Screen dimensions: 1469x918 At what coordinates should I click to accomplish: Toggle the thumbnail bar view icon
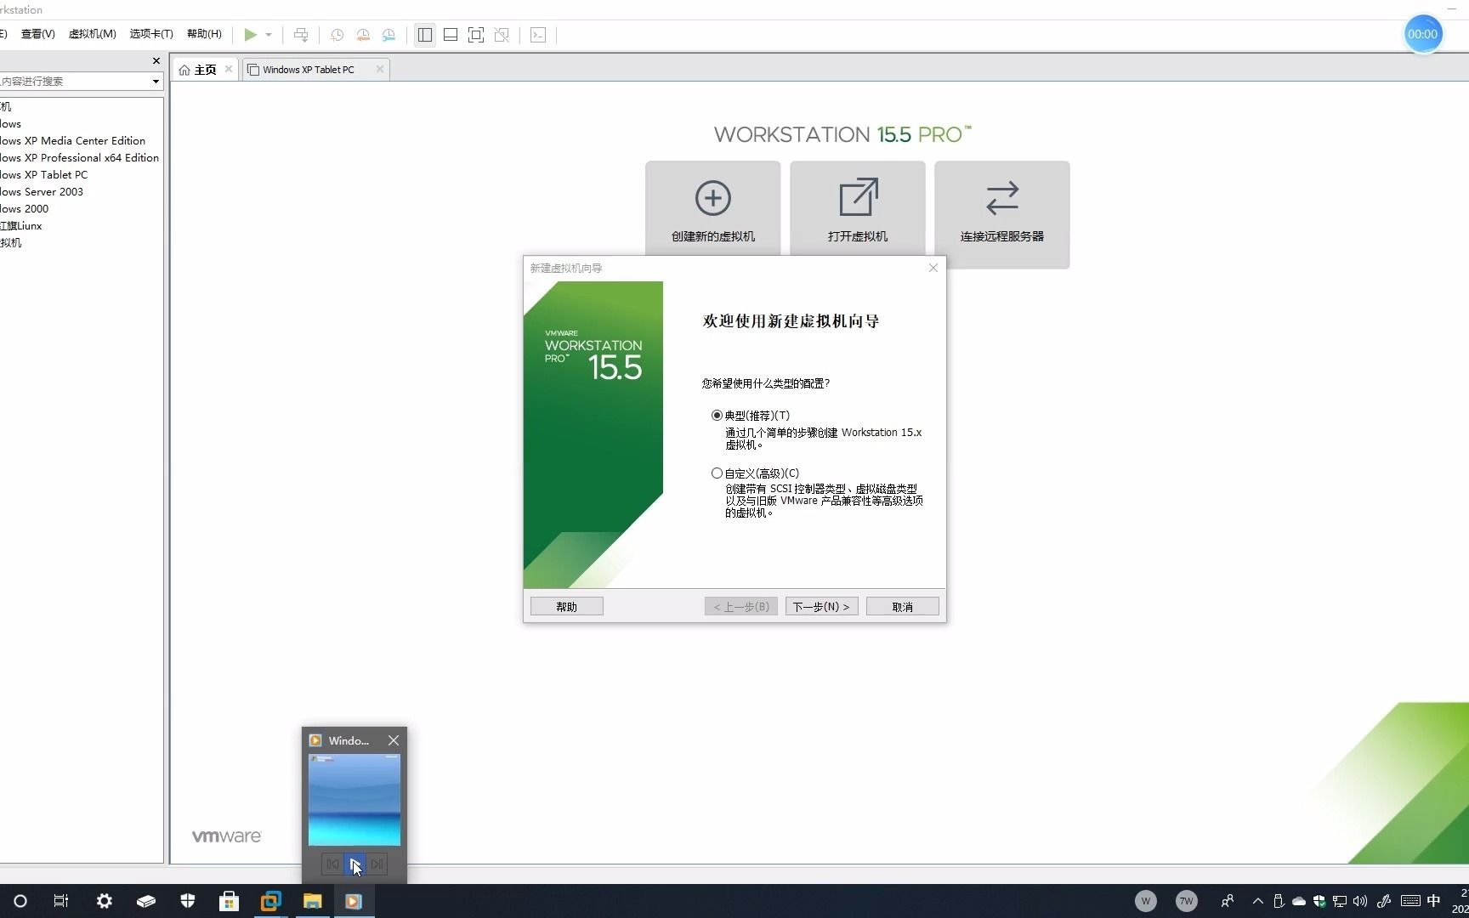click(451, 35)
